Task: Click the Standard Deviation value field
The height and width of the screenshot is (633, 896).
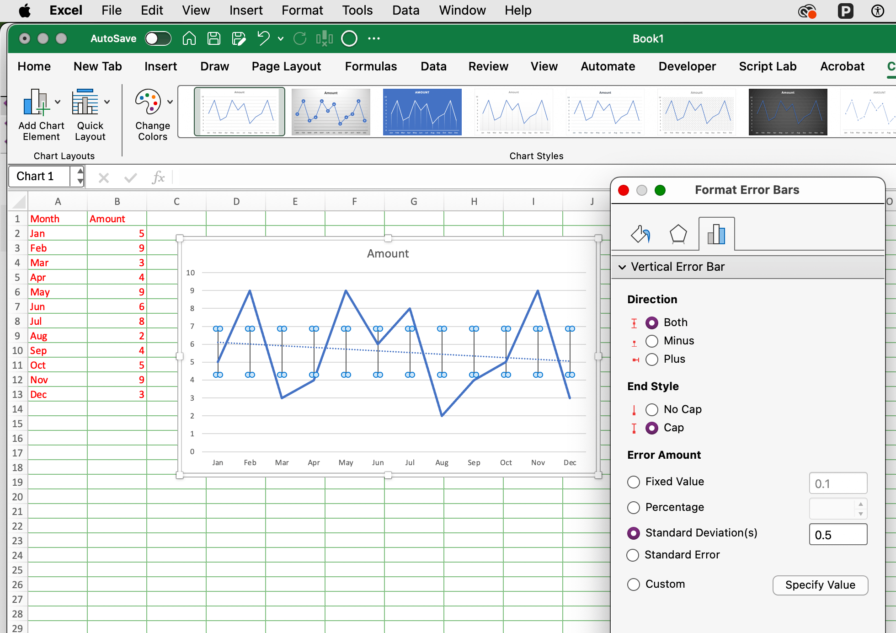Action: [837, 535]
